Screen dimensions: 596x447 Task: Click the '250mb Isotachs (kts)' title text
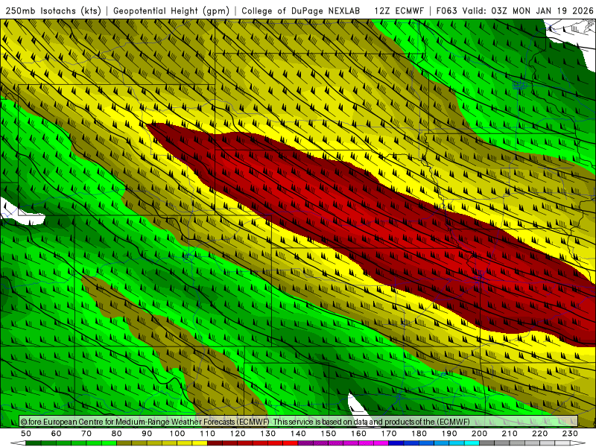click(x=54, y=11)
